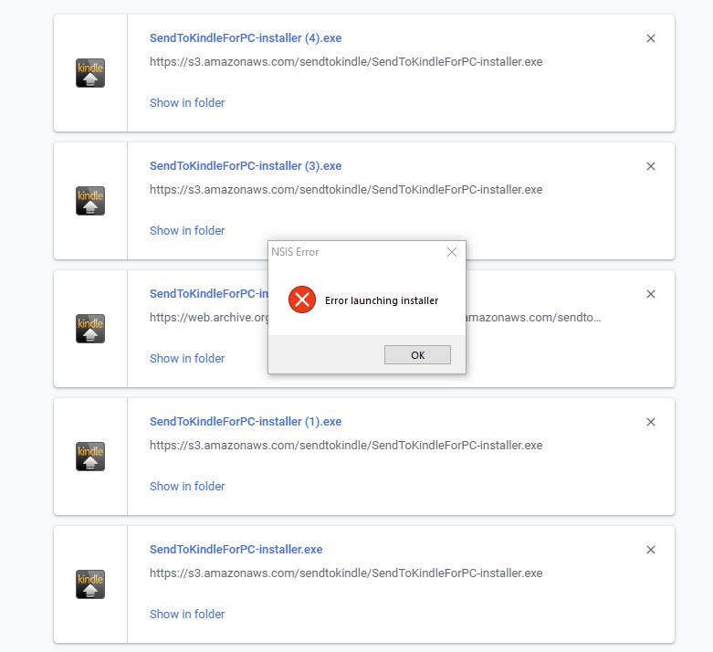Open the SendToKindleForPC-installer.exe download without a number
Screen dimensions: 713x652
click(236, 549)
